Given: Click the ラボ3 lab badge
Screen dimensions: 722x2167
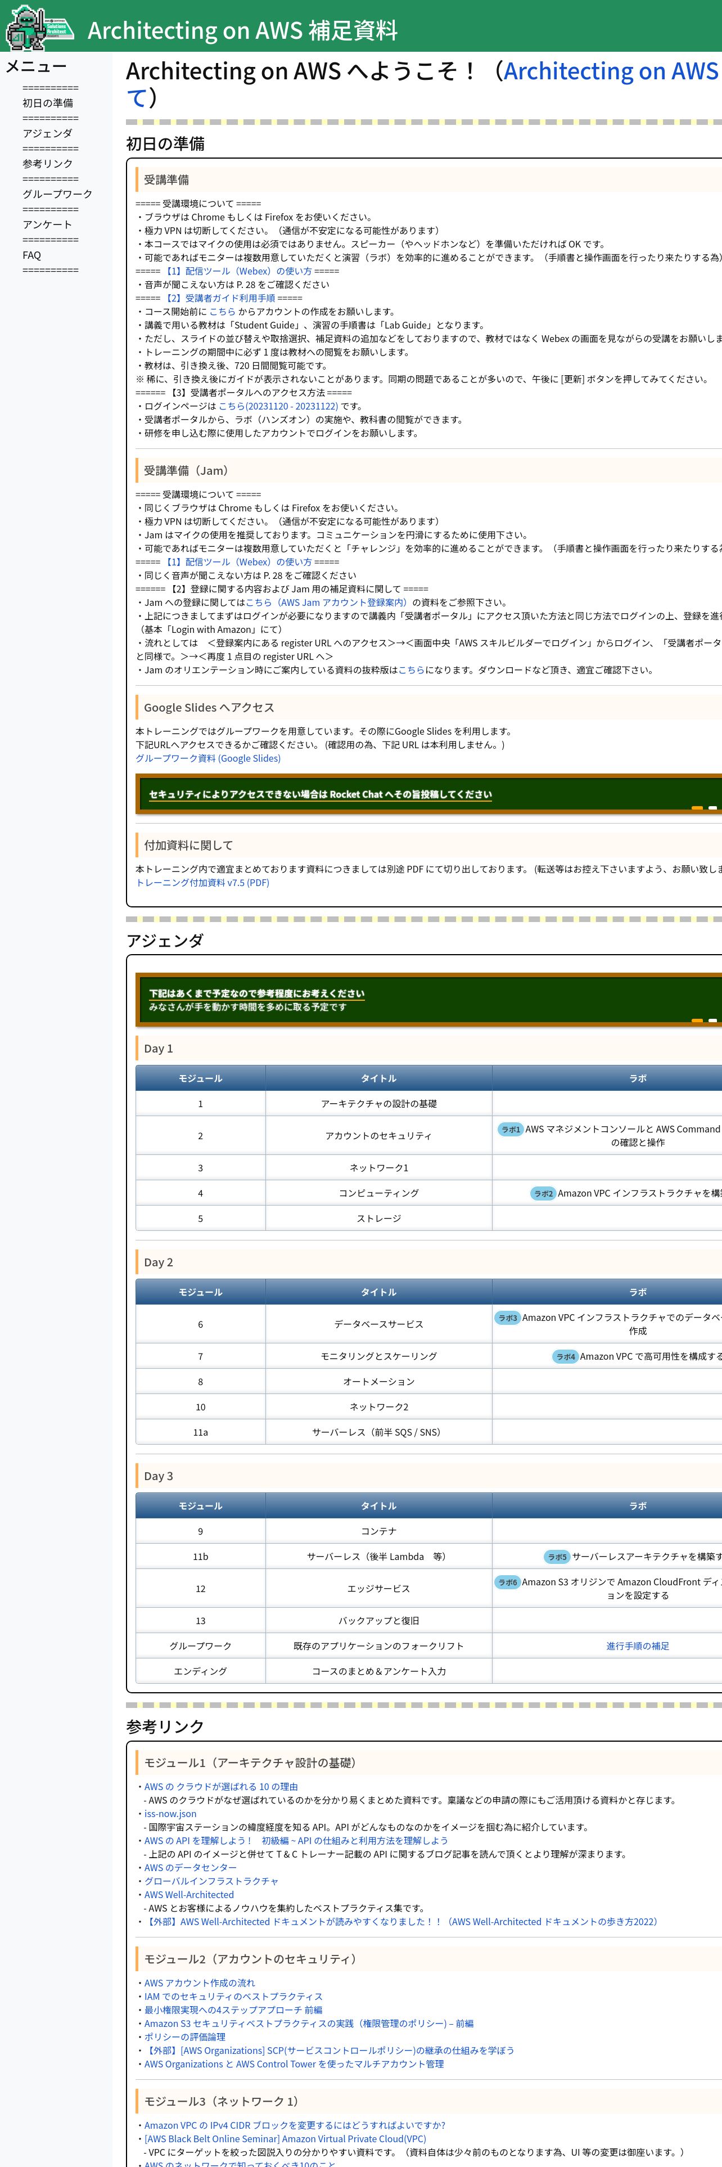Looking at the screenshot, I should (507, 1318).
